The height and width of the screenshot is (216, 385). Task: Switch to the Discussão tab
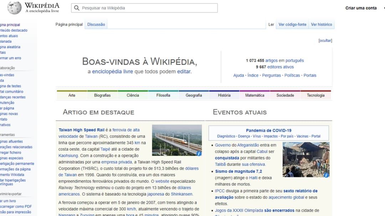click(x=96, y=25)
